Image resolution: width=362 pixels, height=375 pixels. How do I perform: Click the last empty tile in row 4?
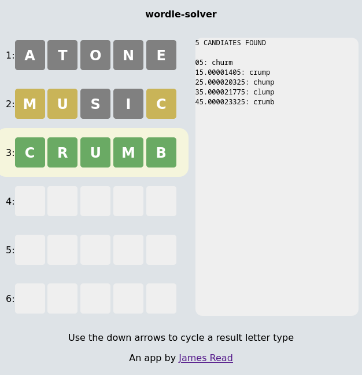[161, 201]
